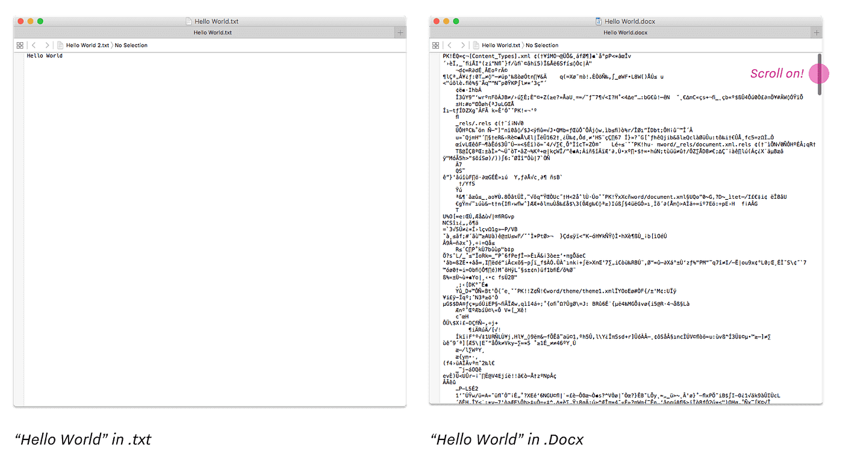Close the Hello World.docx window
The width and height of the screenshot is (843, 469).
(x=437, y=21)
